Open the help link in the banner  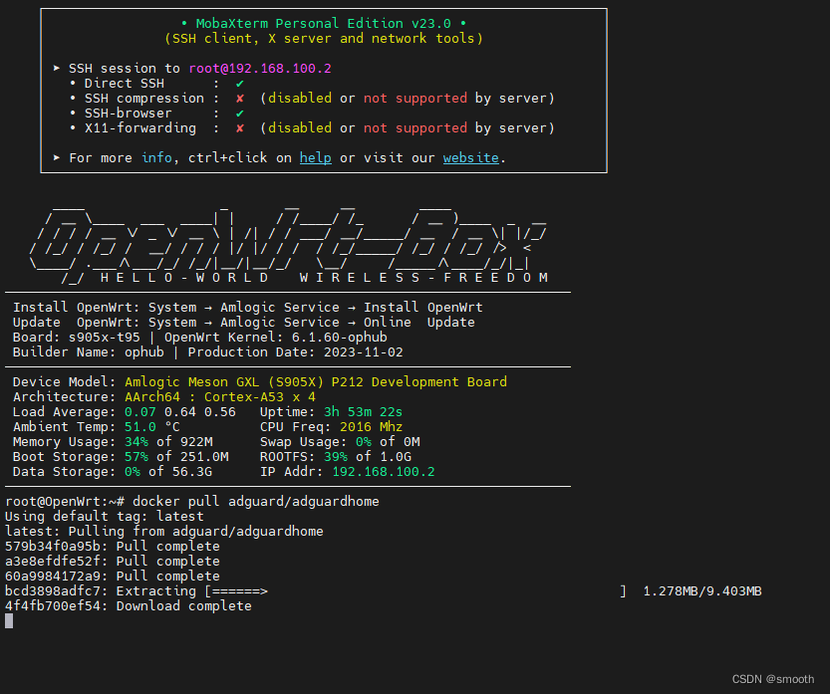click(316, 157)
